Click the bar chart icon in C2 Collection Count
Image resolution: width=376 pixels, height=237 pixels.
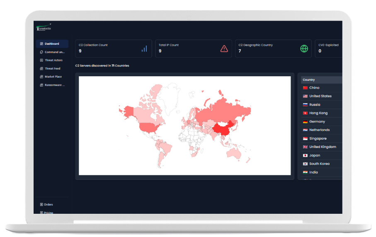click(x=144, y=49)
